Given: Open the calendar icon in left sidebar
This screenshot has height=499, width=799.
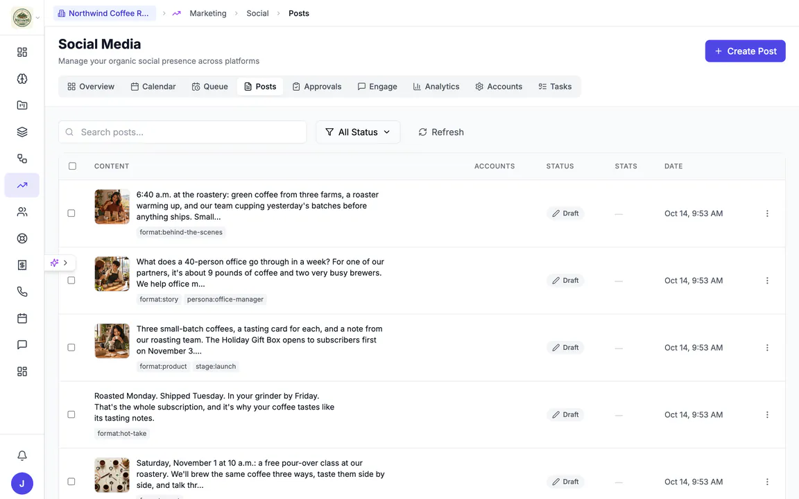Looking at the screenshot, I should click(22, 318).
